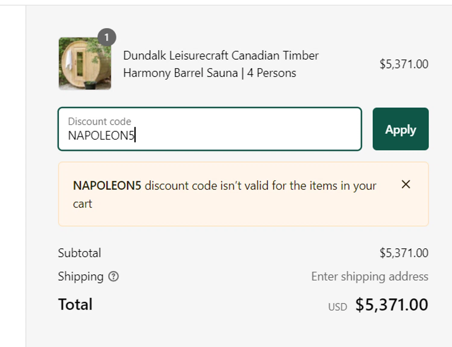Viewport: 452px width, 347px height.
Task: Click the sauna item price on the product row
Action: tap(403, 64)
